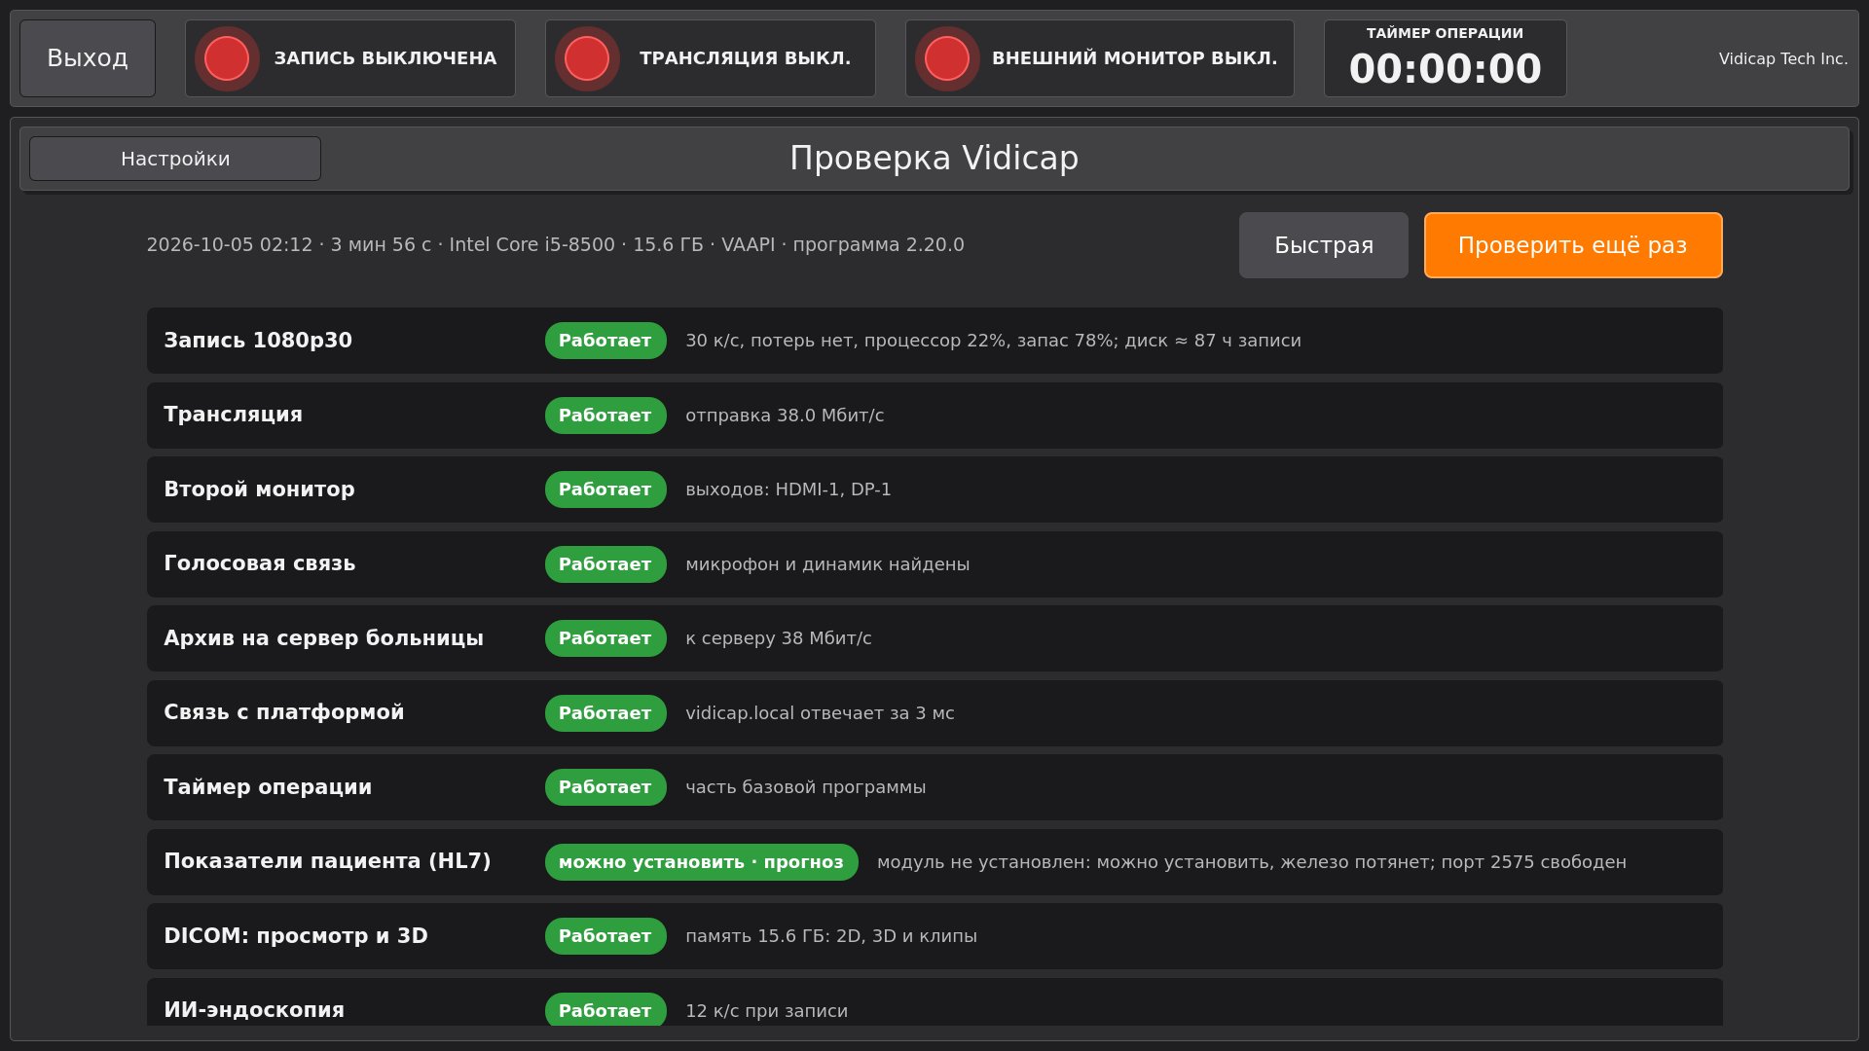Image resolution: width=1869 pixels, height=1051 pixels.
Task: Click the system info line with Intel Core i5-8500
Action: coord(555,245)
